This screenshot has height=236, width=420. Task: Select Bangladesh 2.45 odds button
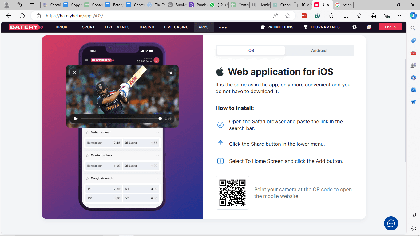click(103, 143)
